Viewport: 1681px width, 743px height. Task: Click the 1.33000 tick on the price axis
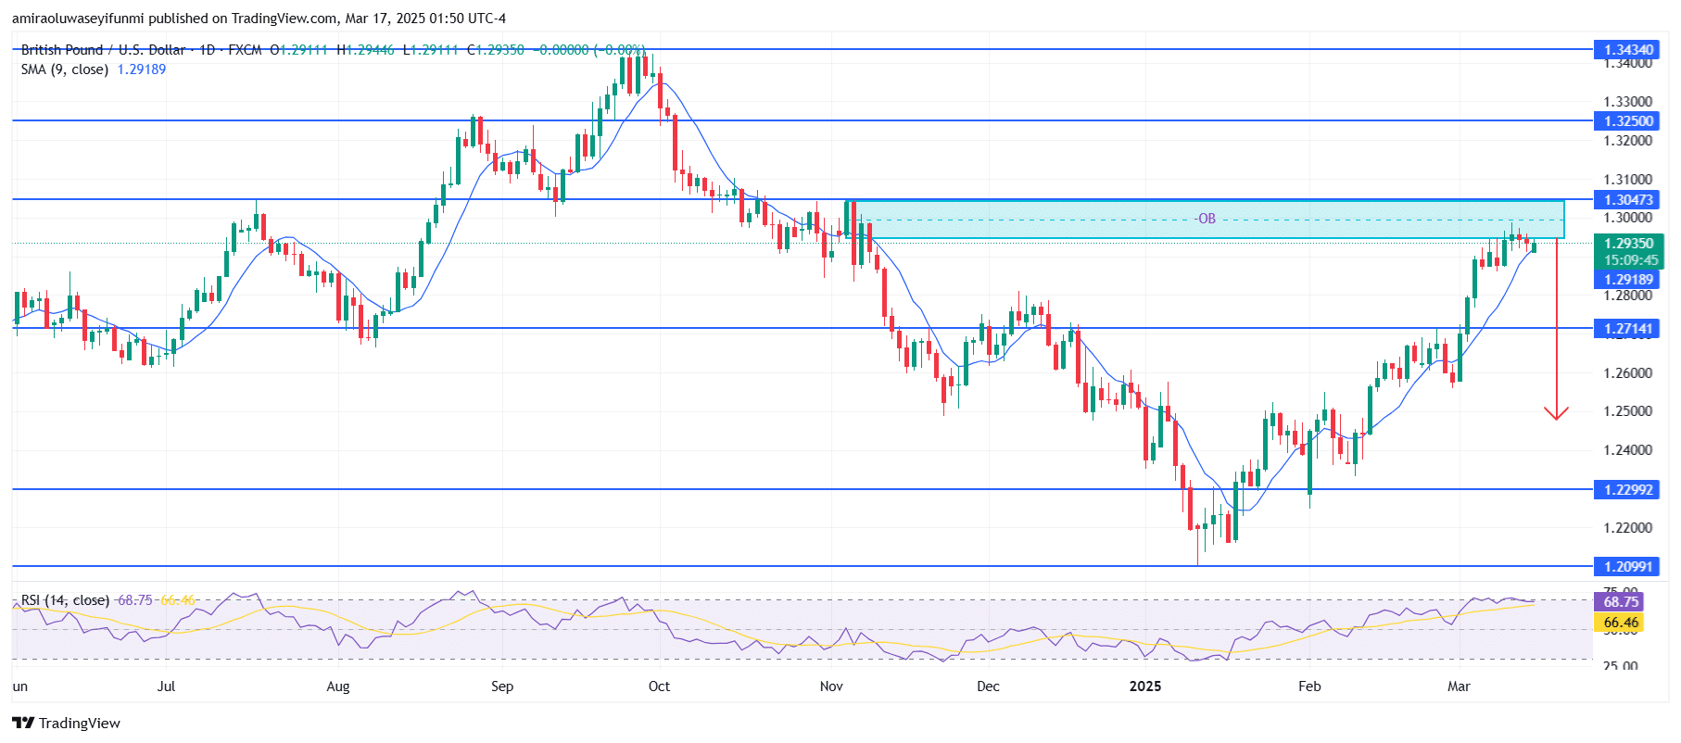1628,102
